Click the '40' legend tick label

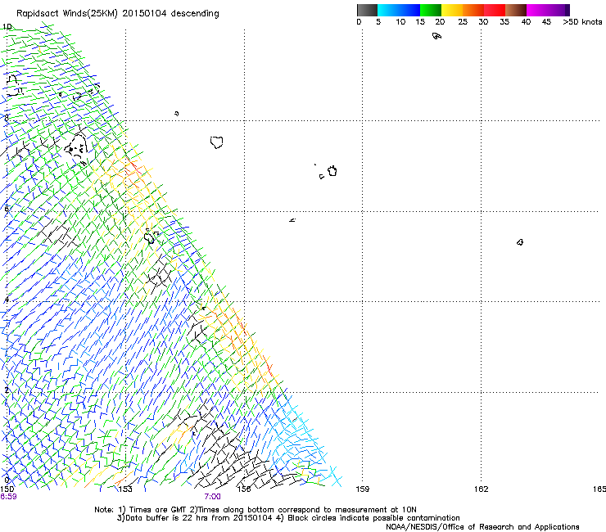(526, 22)
